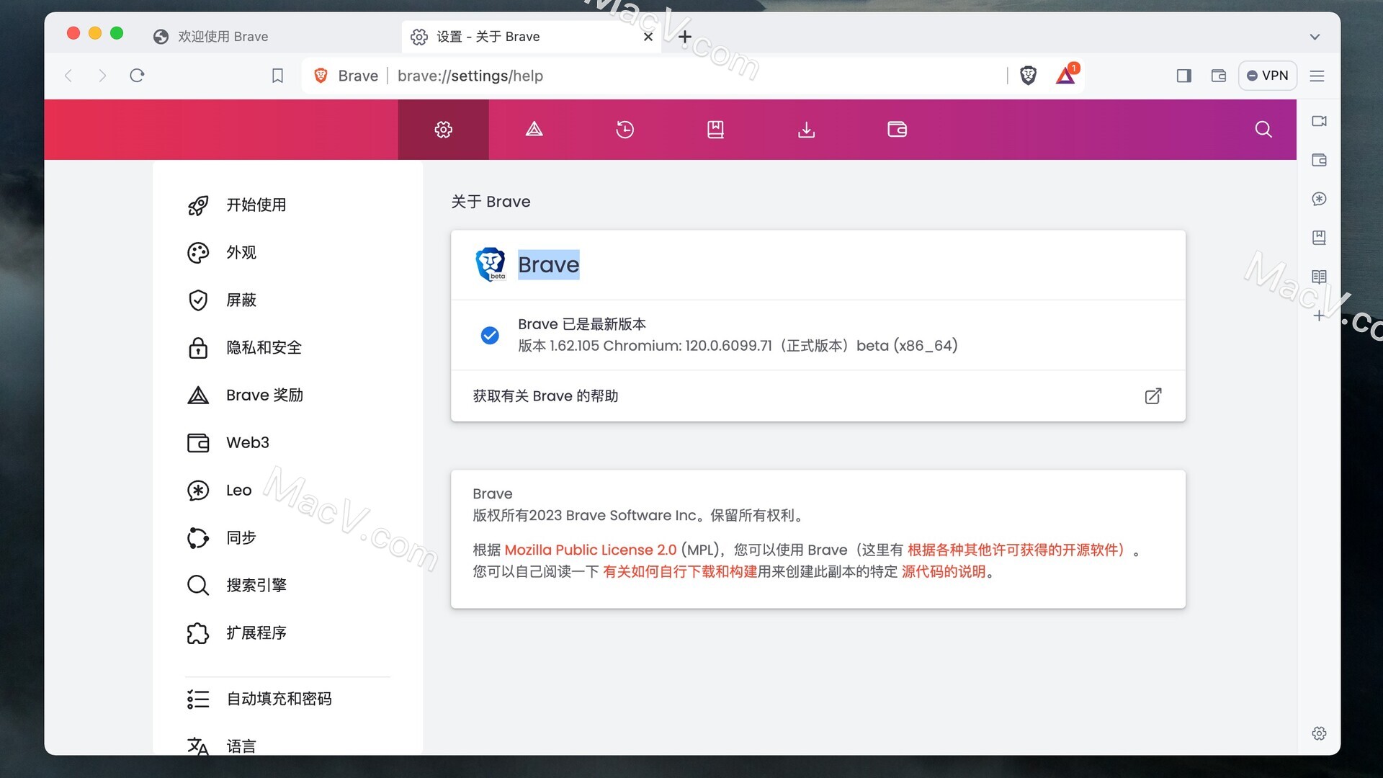
Task: Click the highlighted Brave title text
Action: (x=549, y=265)
